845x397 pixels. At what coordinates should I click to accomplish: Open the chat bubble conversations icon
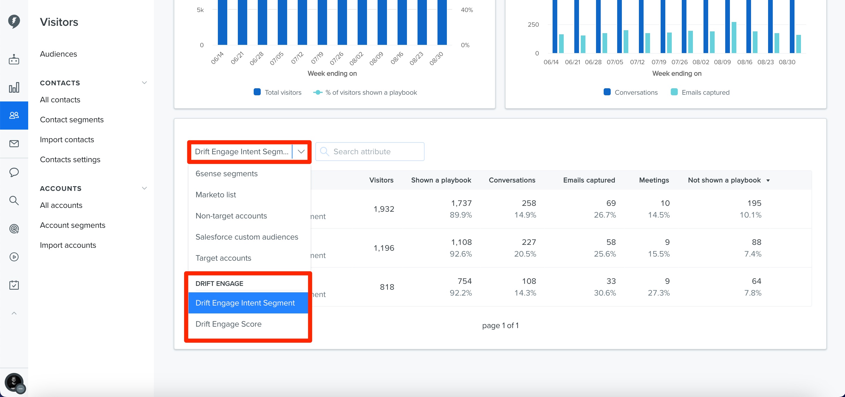(x=14, y=172)
